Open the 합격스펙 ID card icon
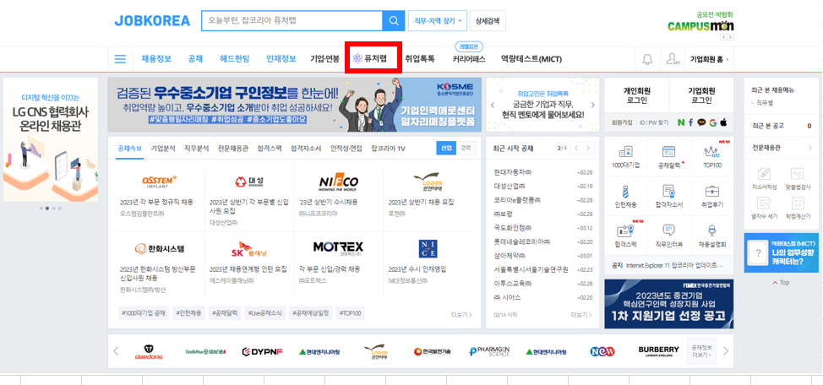This screenshot has width=823, height=385. [x=625, y=230]
